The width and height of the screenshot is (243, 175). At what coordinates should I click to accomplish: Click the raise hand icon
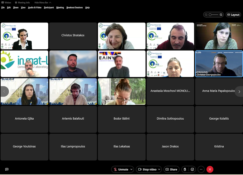tap(185, 169)
